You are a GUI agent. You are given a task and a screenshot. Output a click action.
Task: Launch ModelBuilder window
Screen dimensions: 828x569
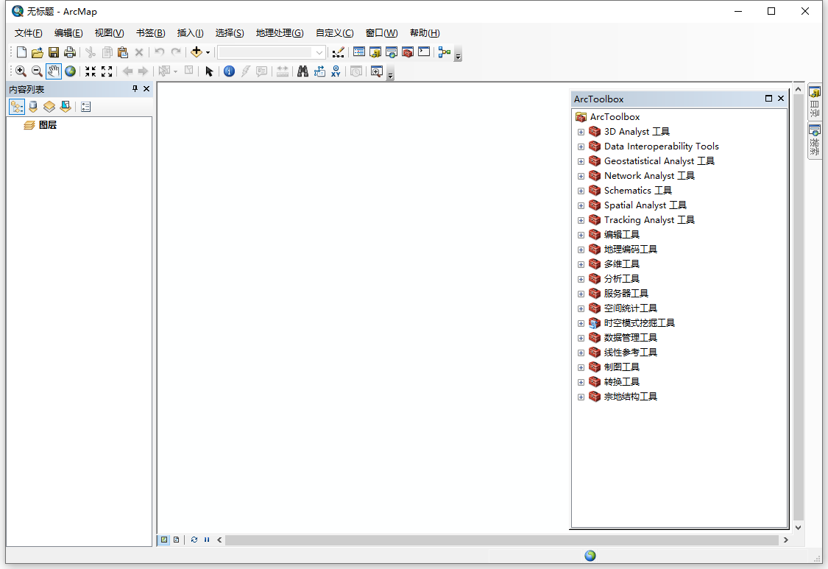(x=444, y=52)
